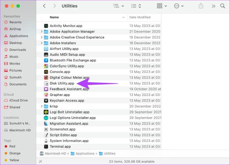The image size is (230, 165).
Task: Select the Keychain Access.app file name
Action: pos(67,101)
